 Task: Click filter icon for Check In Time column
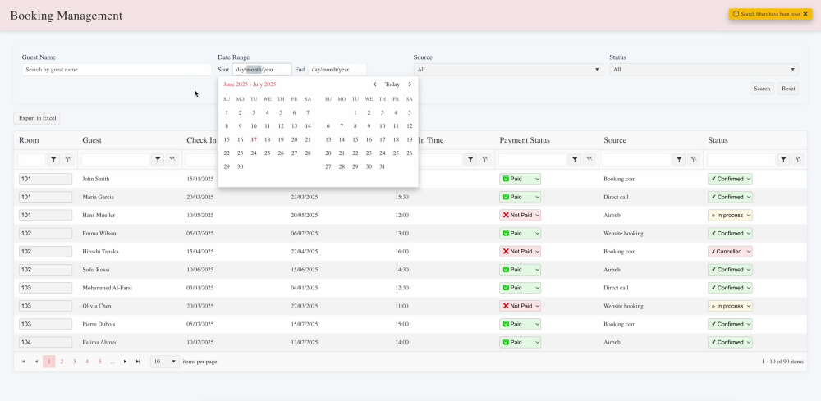(470, 160)
